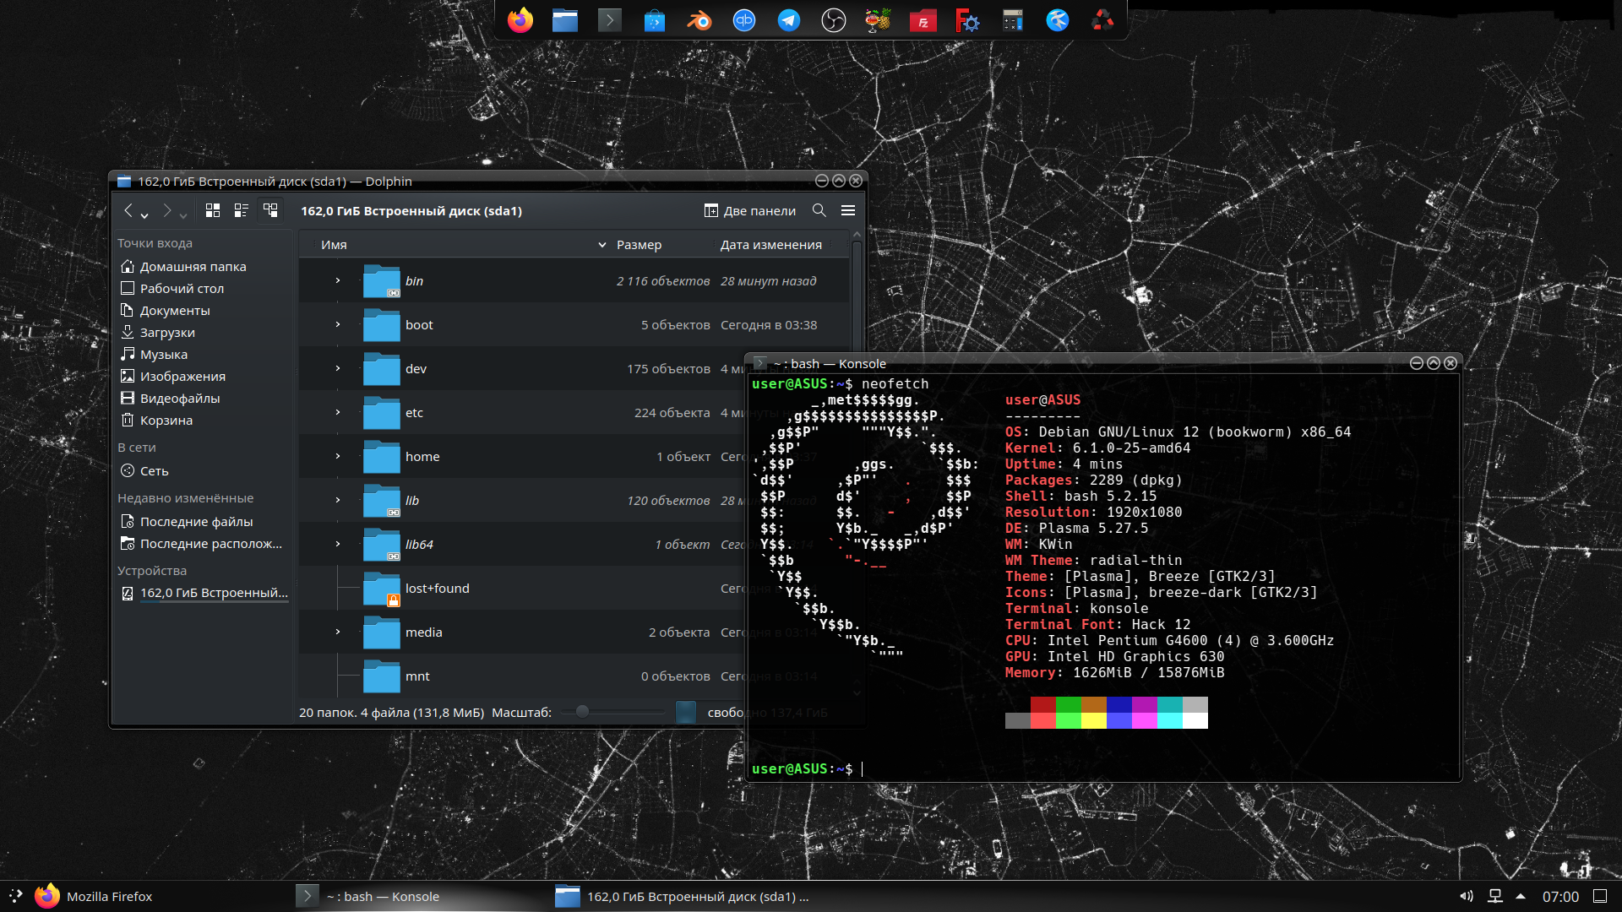Open Dolphin hamburger menu
The height and width of the screenshot is (912, 1622).
pyautogui.click(x=848, y=210)
